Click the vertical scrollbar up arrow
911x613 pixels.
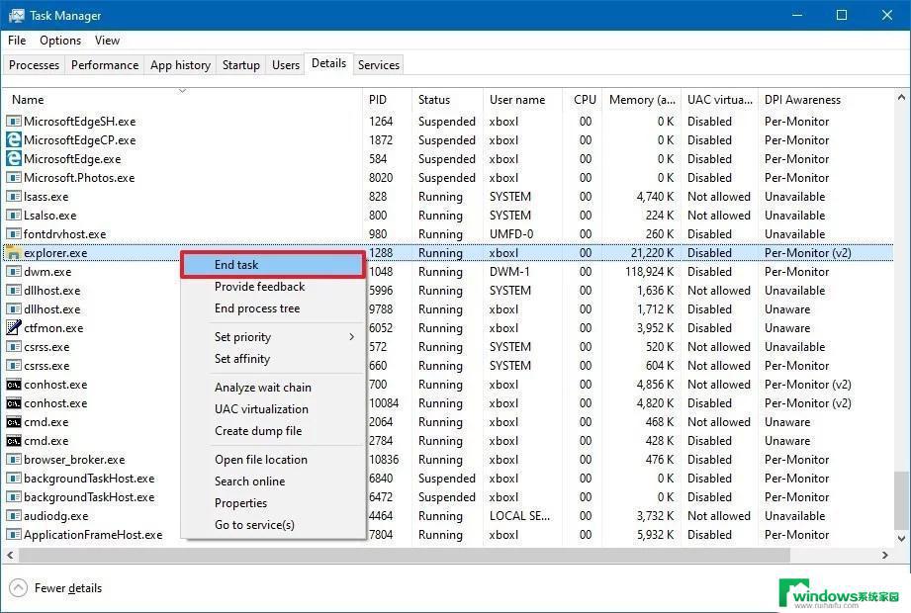(x=902, y=98)
